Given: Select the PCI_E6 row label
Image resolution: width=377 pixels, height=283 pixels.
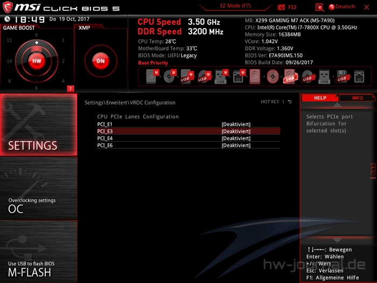Looking at the screenshot, I should point(105,146).
